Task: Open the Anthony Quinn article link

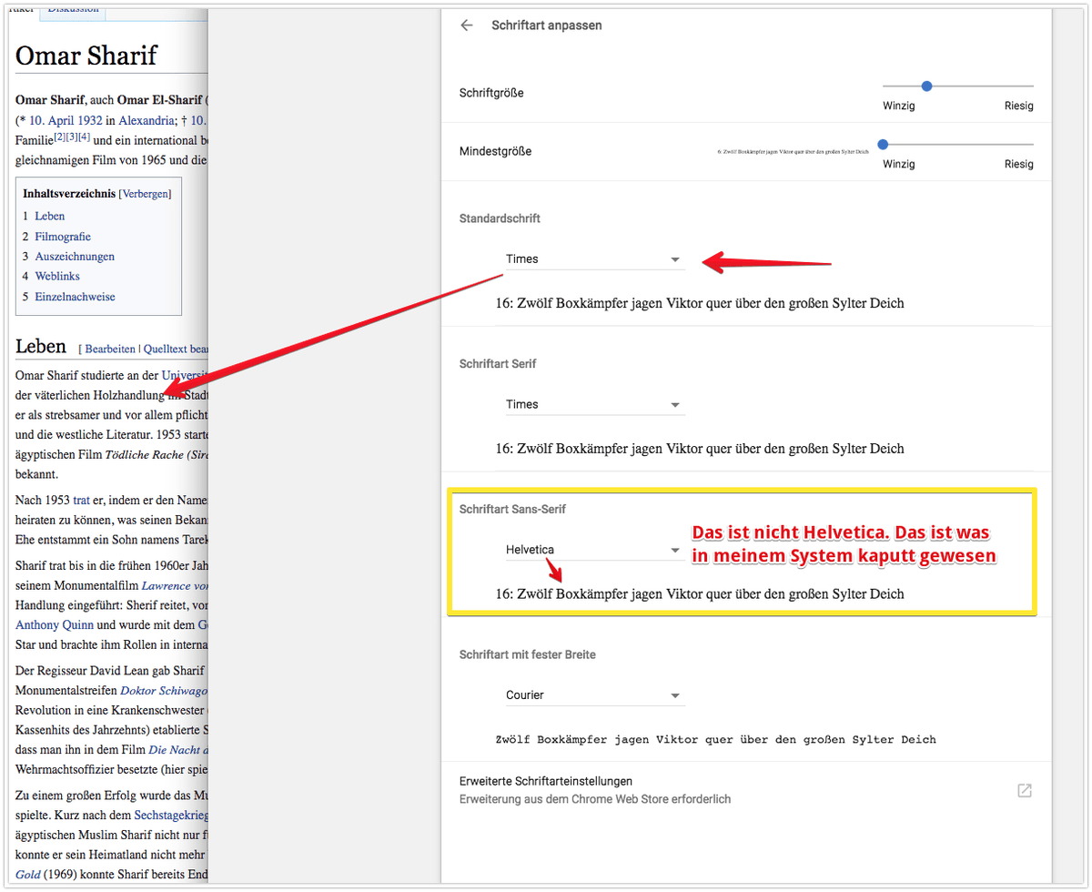Action: [x=55, y=625]
